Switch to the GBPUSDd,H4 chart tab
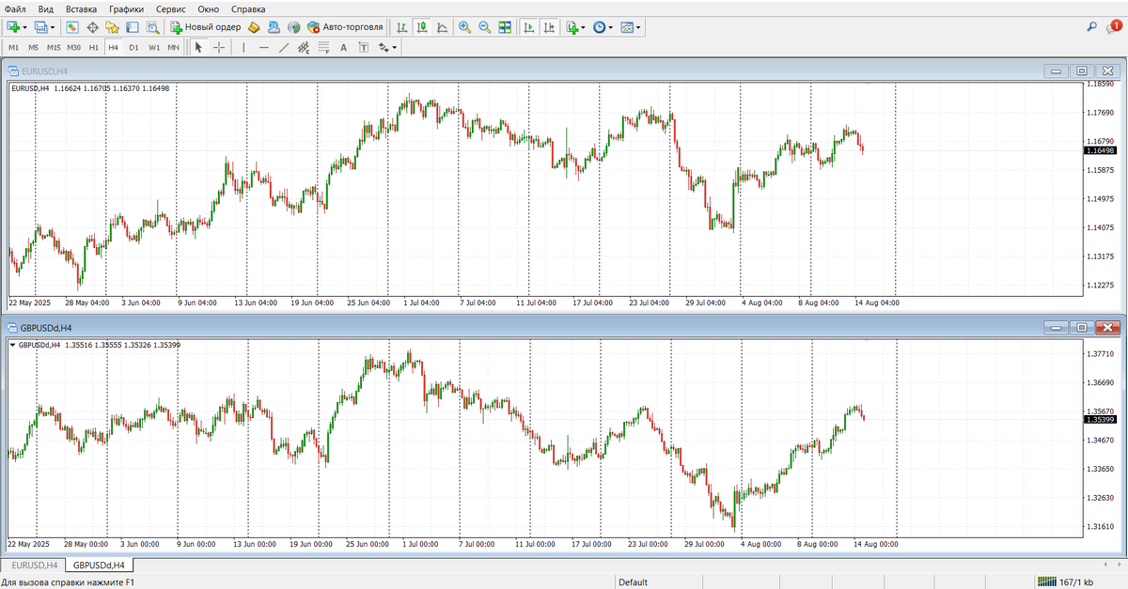Screen dimensions: 1128x589 [x=99, y=566]
